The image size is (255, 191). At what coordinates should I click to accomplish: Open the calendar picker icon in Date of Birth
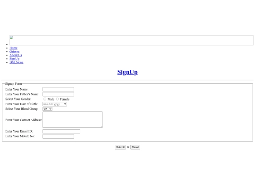[x=65, y=104]
